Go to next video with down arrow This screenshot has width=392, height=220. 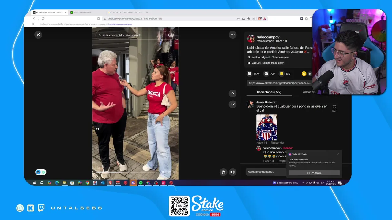pos(233,104)
